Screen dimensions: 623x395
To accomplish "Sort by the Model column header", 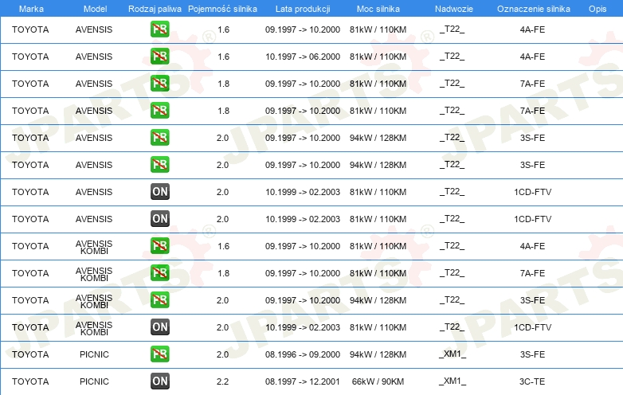I will (95, 9).
